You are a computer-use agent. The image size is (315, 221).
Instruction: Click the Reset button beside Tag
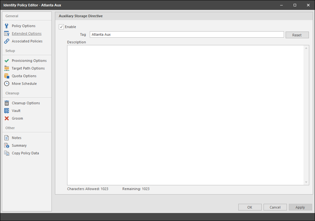pos(297,35)
